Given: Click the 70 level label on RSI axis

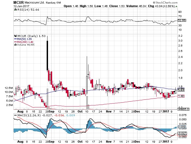Looking at the screenshot, I should coord(180,16).
